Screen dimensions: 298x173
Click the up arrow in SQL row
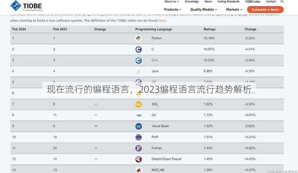pos(96,104)
